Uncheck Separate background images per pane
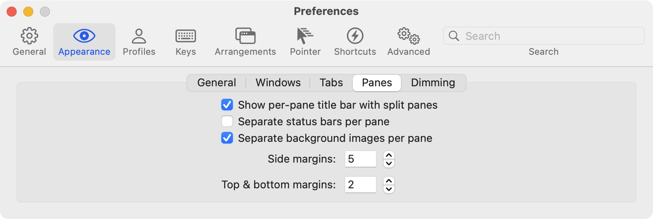 pyautogui.click(x=227, y=138)
